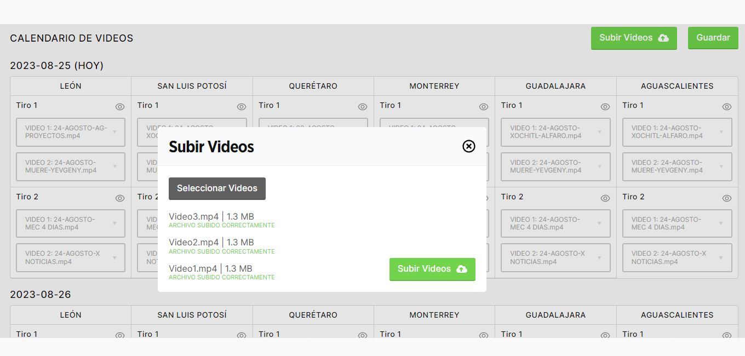745x356 pixels.
Task: Toggle eye icon for Querétaro Tiro 1
Action: [363, 107]
